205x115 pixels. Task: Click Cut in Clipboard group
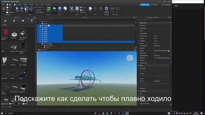[x=9, y=10]
